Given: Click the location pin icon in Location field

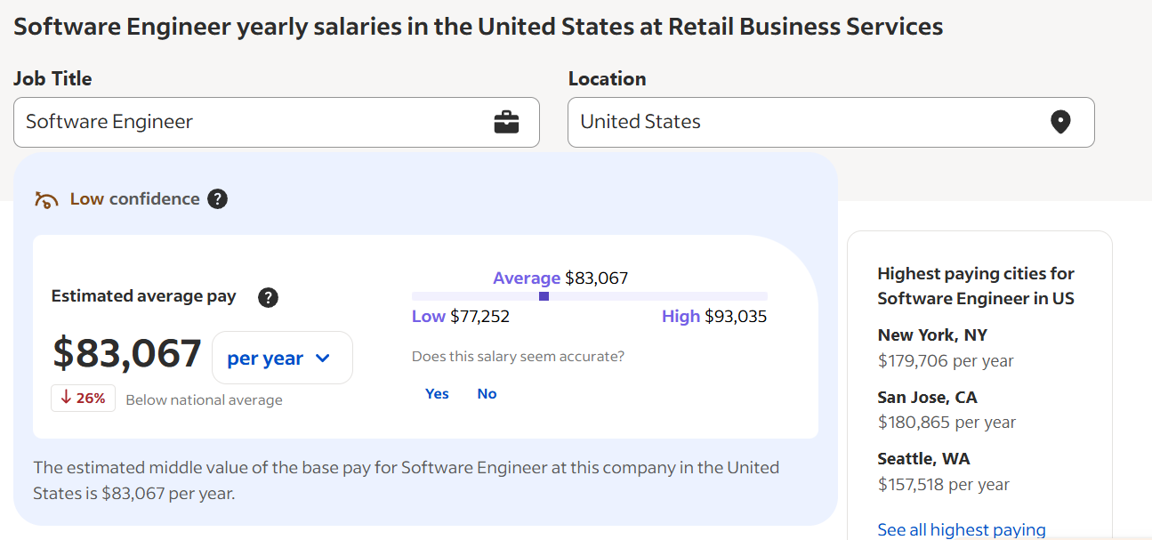Looking at the screenshot, I should tap(1060, 122).
